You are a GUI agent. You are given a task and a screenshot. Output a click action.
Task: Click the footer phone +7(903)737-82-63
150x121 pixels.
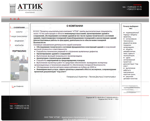(x=21, y=108)
